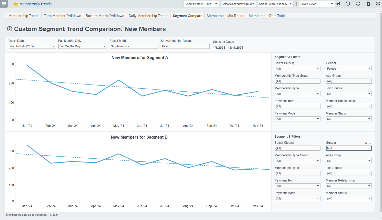Open the Select Metric dropdown
Screen dimensions: 382x220
pos(134,46)
